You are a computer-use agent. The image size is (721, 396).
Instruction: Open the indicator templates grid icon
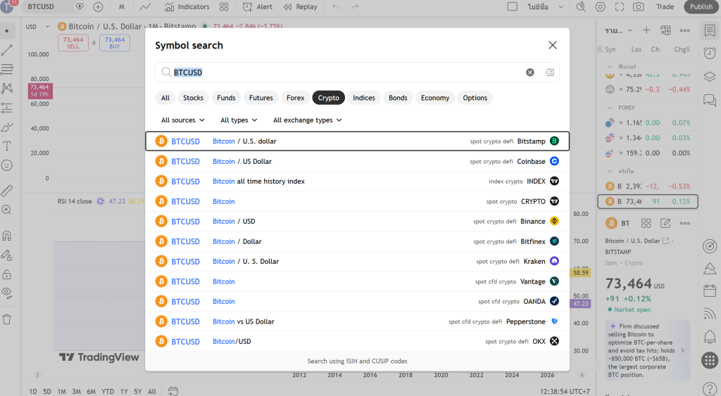pos(224,7)
